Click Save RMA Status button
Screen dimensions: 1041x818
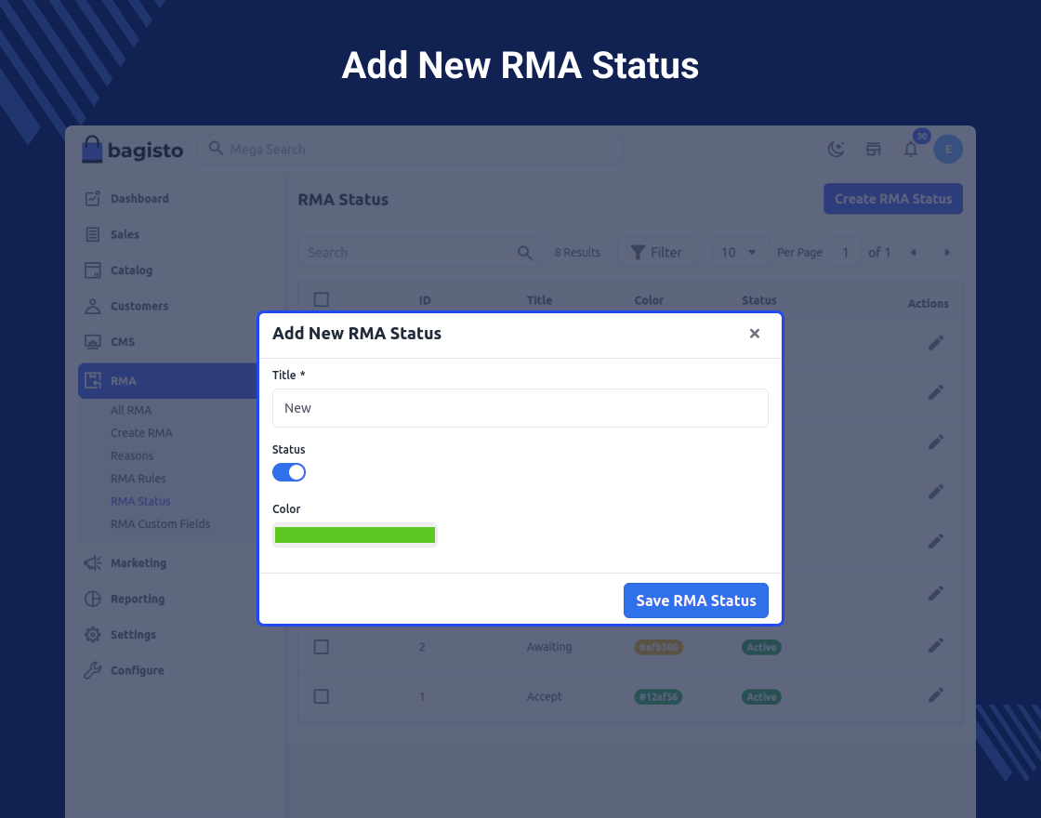point(695,600)
